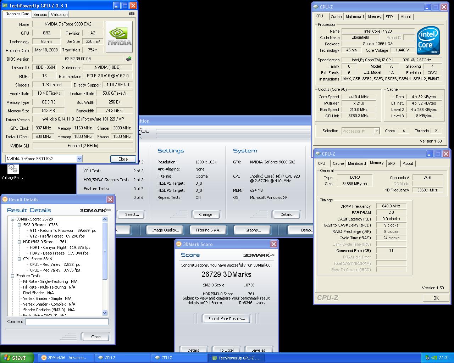The width and height of the screenshot is (454, 363).
Task: Click the Result Details scrollbar thumb
Action: click(x=105, y=251)
